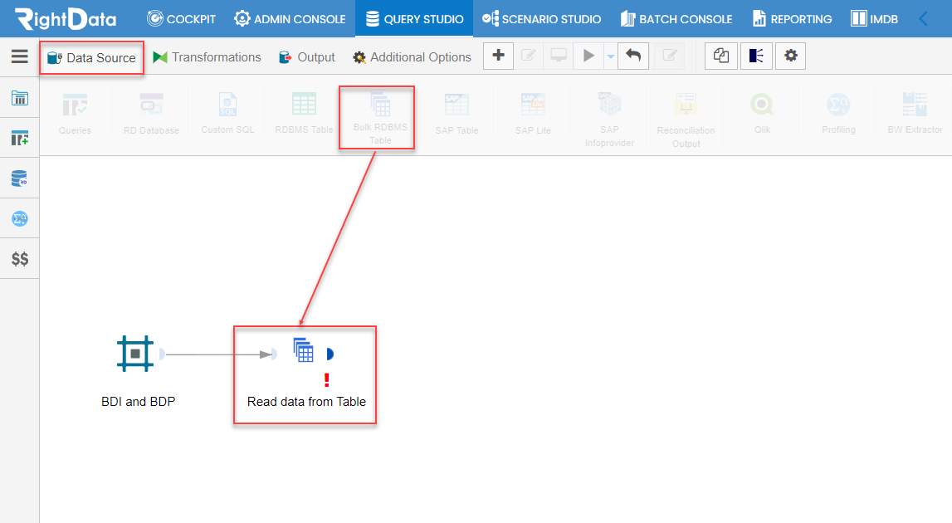Switch to the Transformations tab

coord(207,57)
